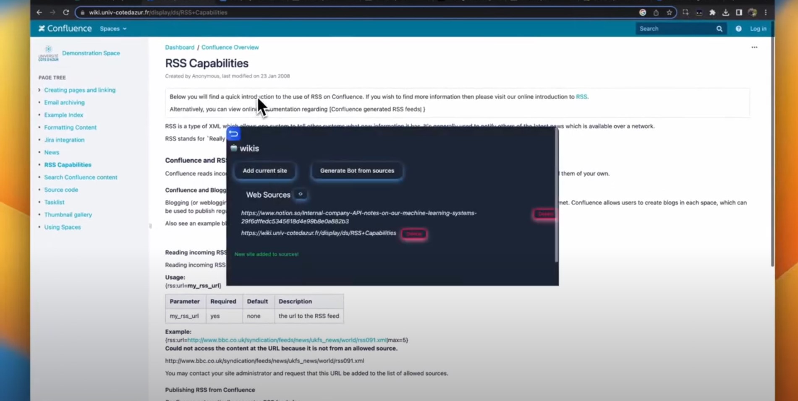Click the screen capture extension icon
The height and width of the screenshot is (401, 798).
coord(685,13)
